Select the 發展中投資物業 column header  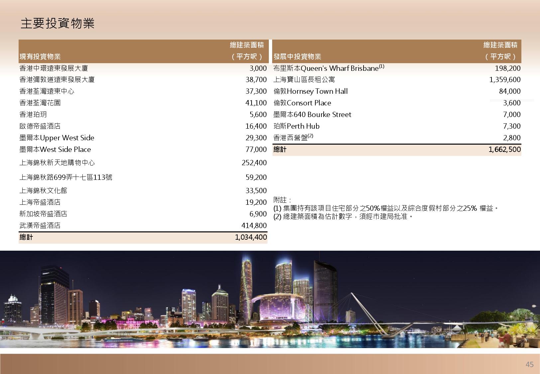click(x=297, y=57)
